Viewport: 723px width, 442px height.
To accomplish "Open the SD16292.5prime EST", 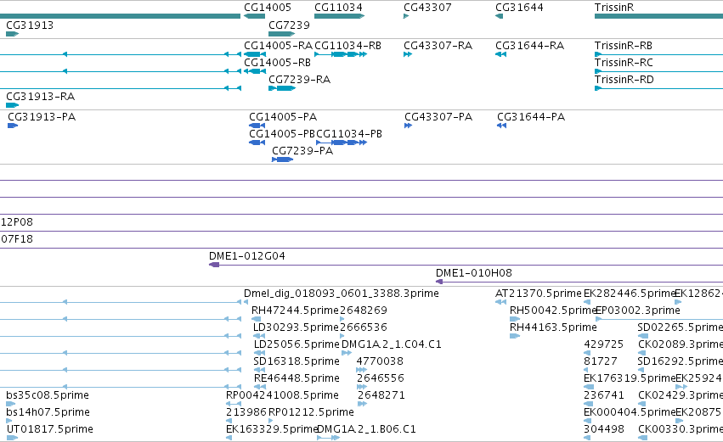I will pos(641,370).
